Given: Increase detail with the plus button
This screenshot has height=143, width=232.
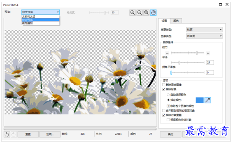Looking at the screenshot, I should (208, 53).
